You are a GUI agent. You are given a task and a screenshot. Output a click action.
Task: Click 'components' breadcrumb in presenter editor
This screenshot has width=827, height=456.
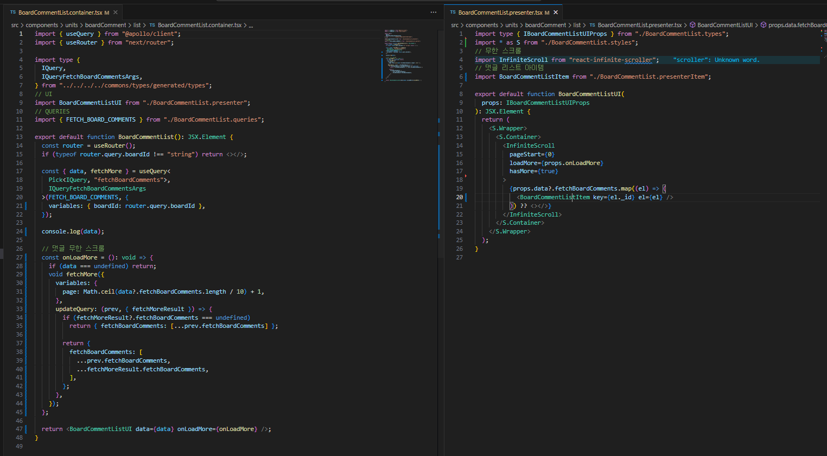[482, 25]
